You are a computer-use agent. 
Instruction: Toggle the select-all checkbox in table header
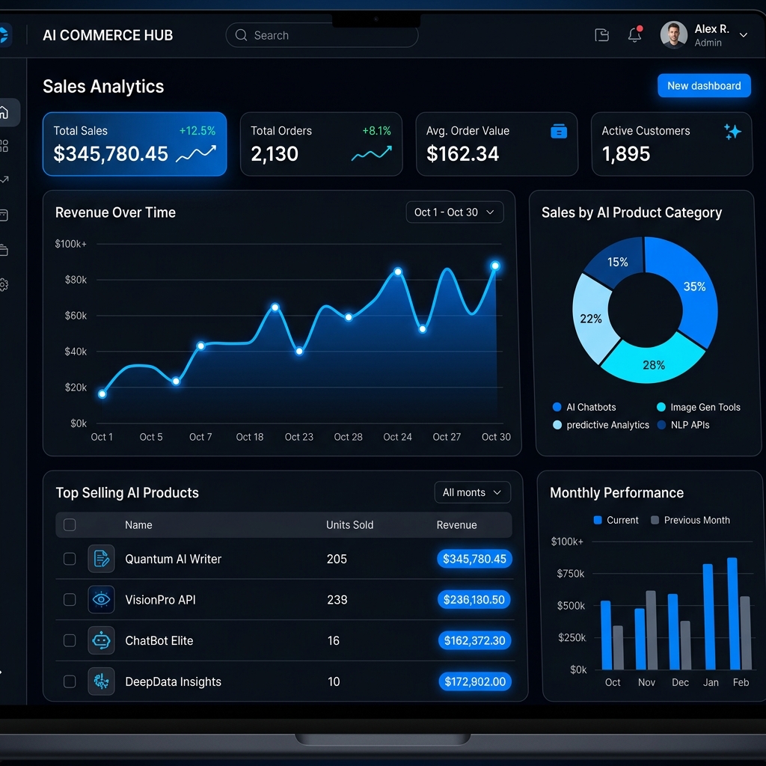(70, 525)
